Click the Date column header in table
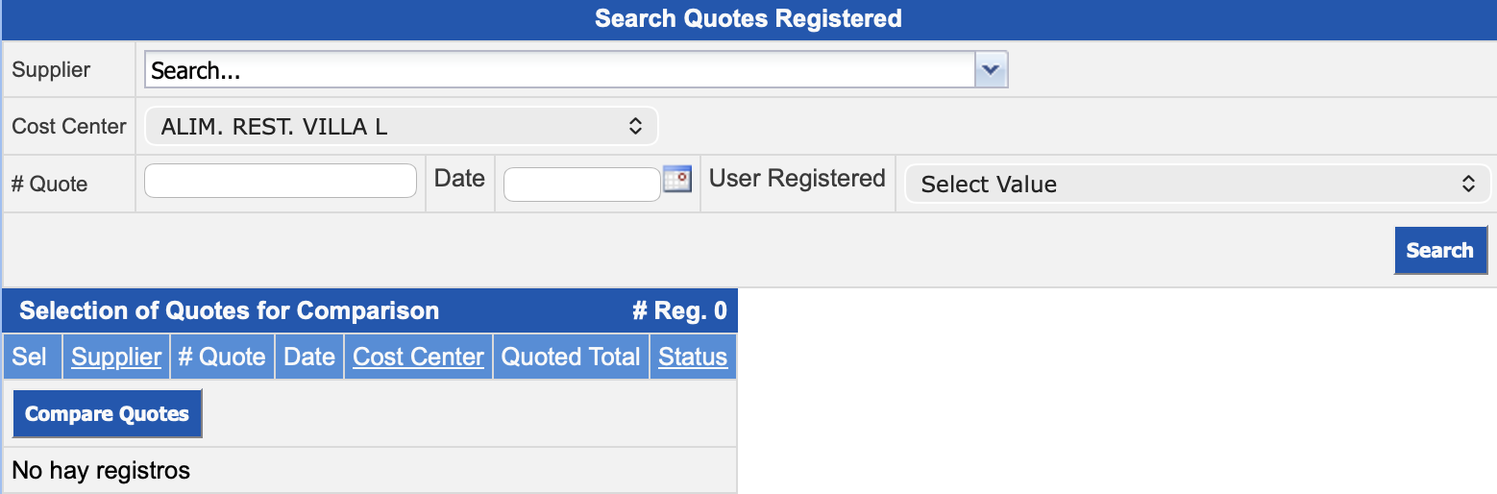1497x494 pixels. (x=309, y=357)
